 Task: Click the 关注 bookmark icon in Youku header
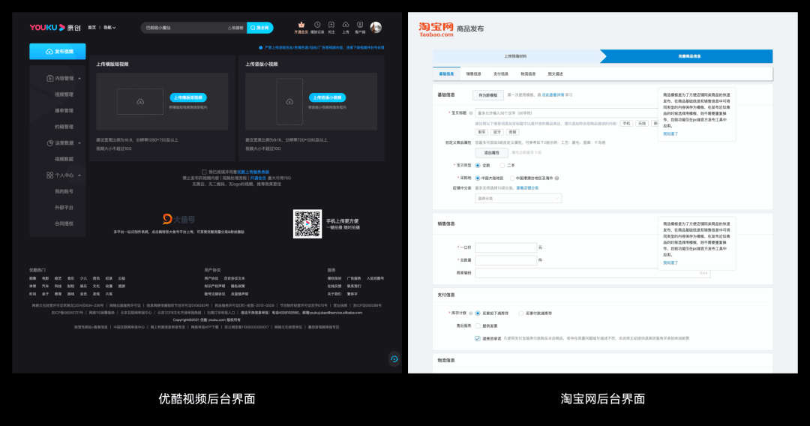(x=331, y=25)
